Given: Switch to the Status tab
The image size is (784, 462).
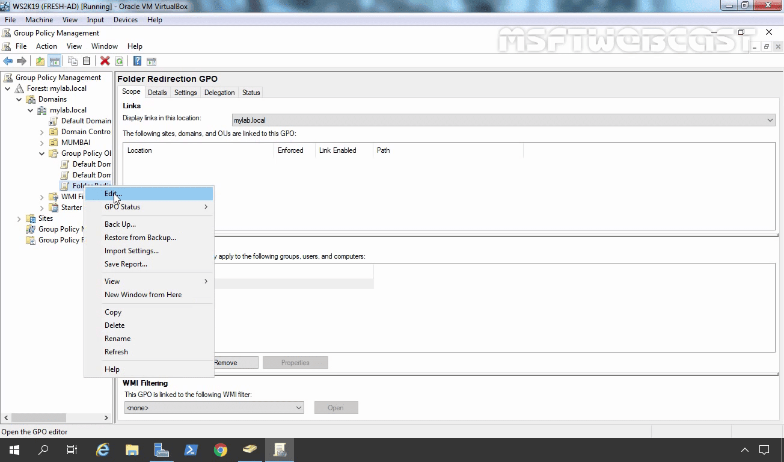Looking at the screenshot, I should 251,93.
